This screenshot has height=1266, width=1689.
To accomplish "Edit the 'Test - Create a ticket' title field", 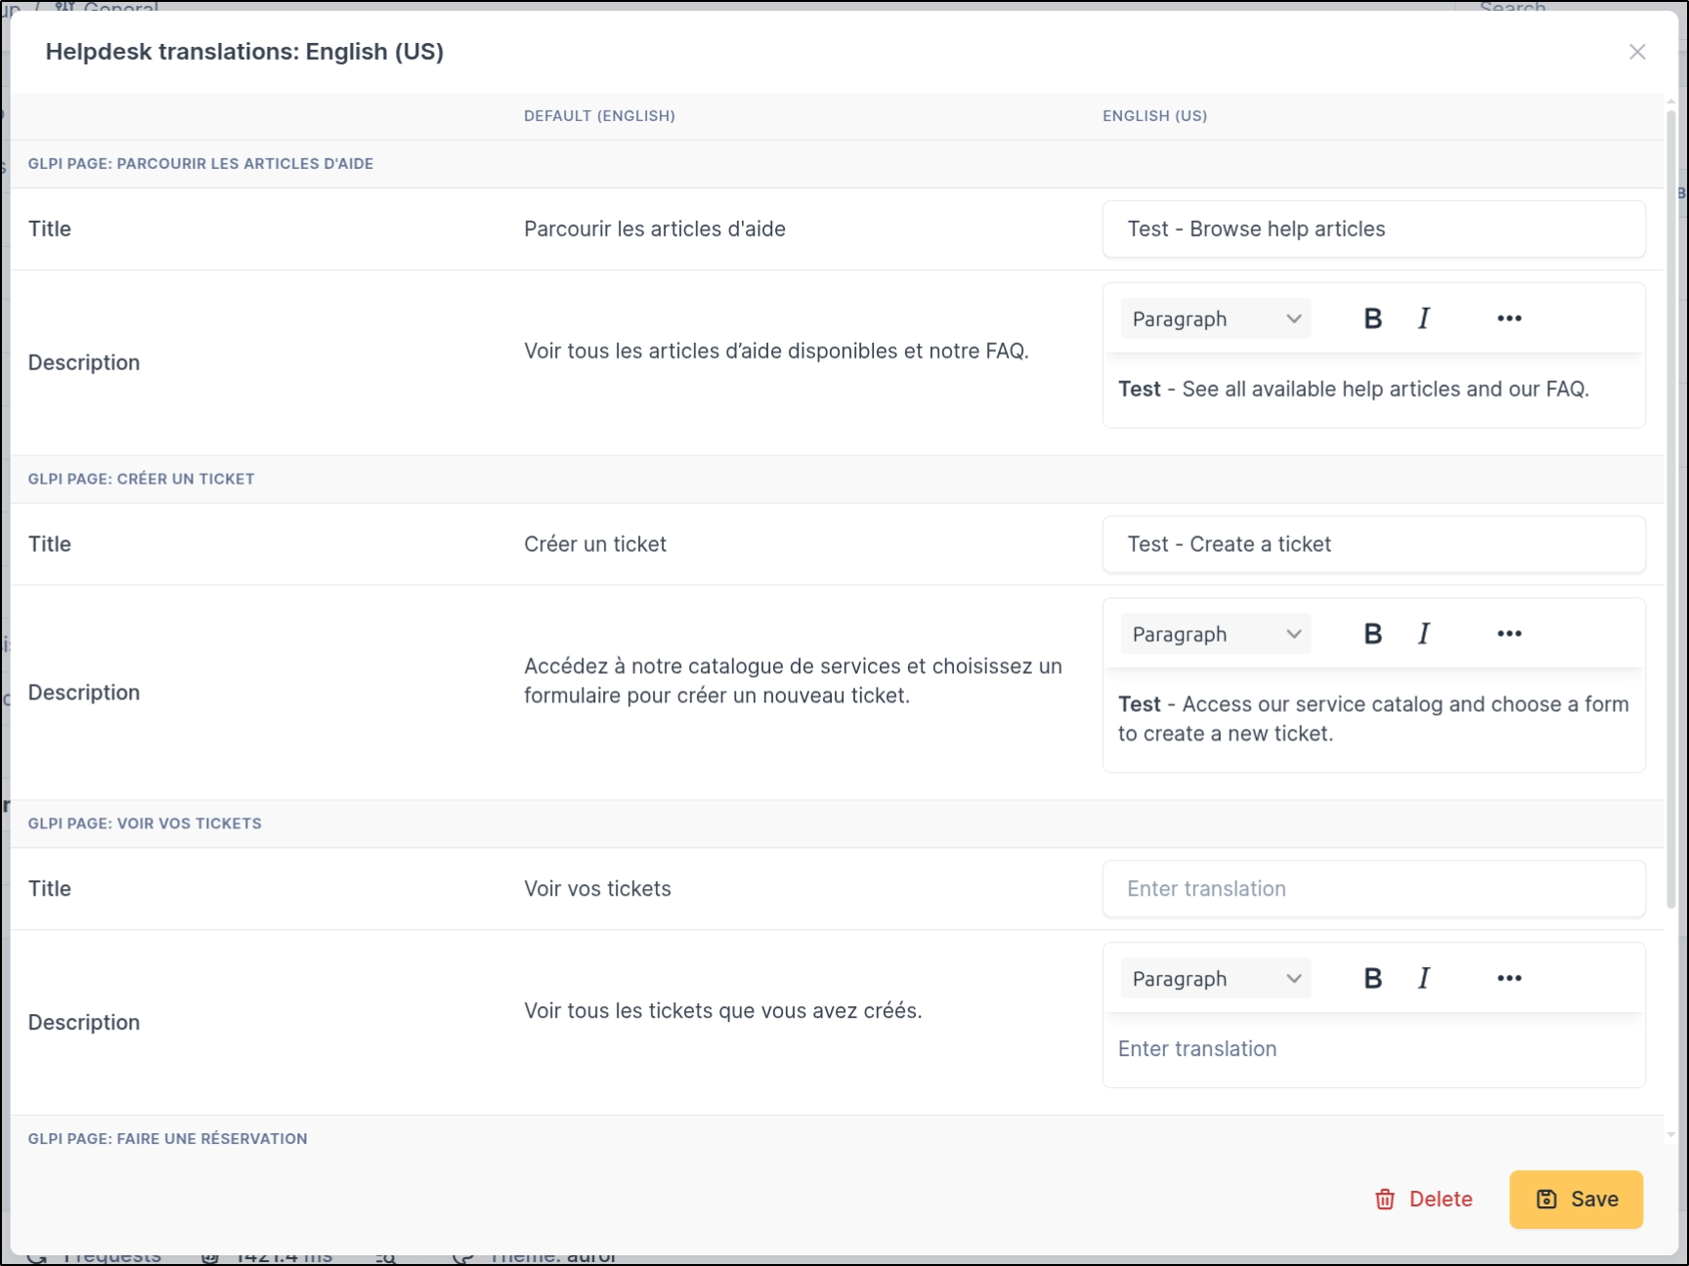I will (1373, 545).
